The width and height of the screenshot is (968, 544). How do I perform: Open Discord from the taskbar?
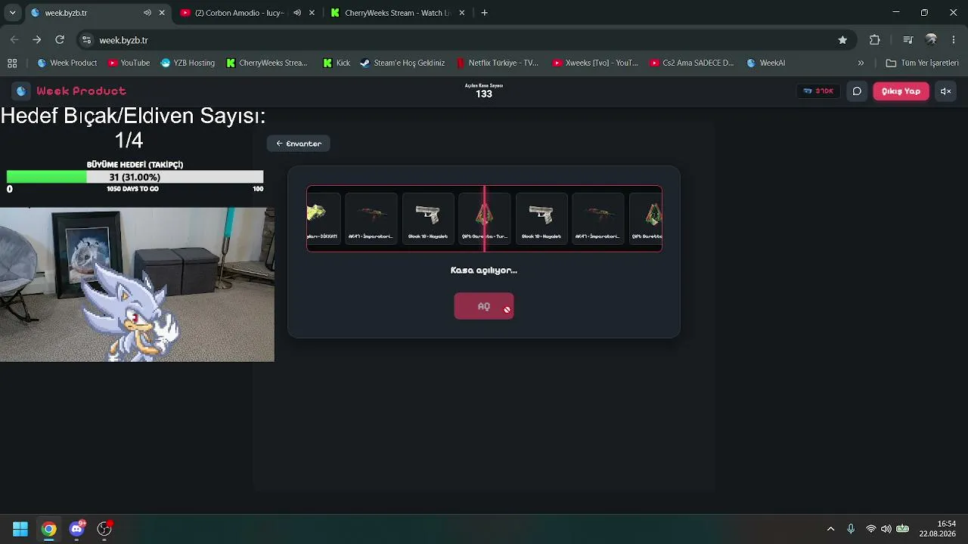tap(76, 529)
